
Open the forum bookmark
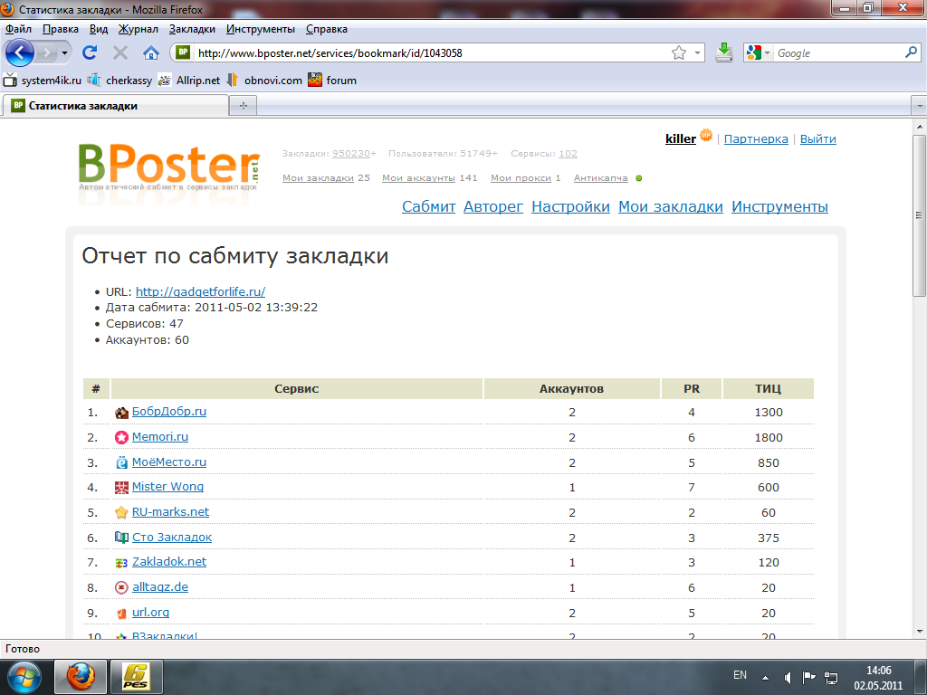click(x=332, y=80)
